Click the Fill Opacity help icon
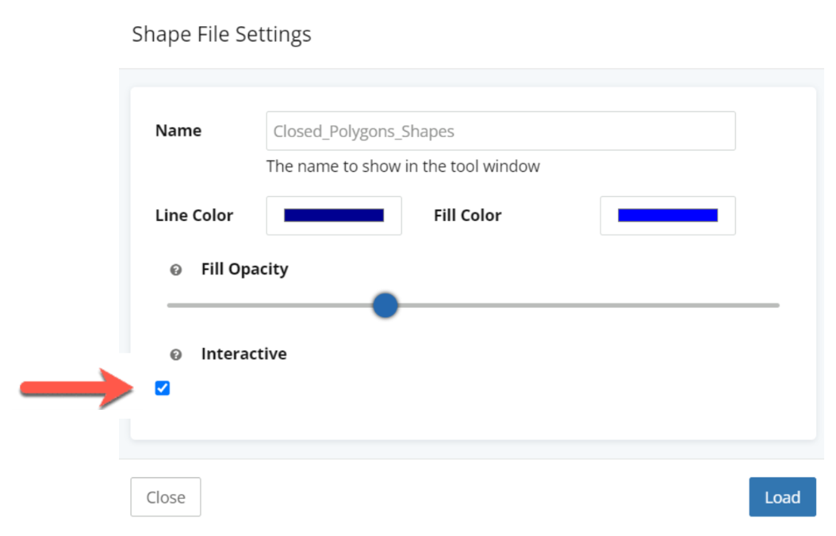Viewport: 836px width, 536px height. 176,270
